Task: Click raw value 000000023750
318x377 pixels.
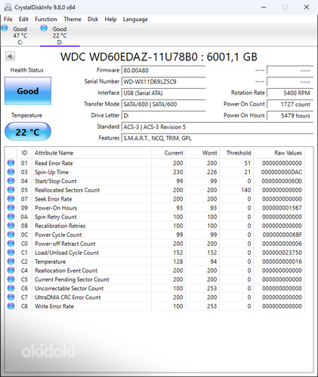Action: point(282,253)
